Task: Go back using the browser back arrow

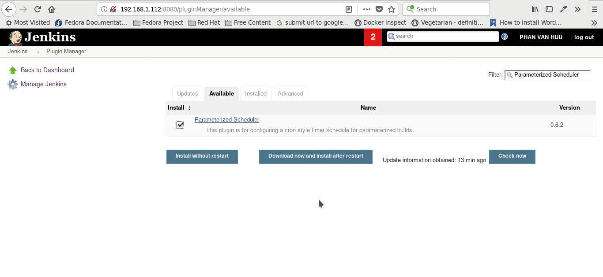Action: (x=9, y=9)
